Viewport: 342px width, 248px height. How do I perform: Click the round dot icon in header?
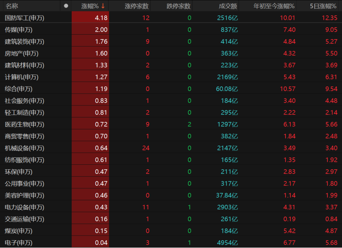coord(66,6)
